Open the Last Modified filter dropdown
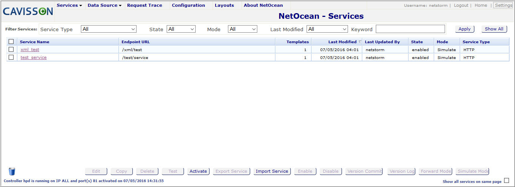The width and height of the screenshot is (515, 187). [x=327, y=29]
